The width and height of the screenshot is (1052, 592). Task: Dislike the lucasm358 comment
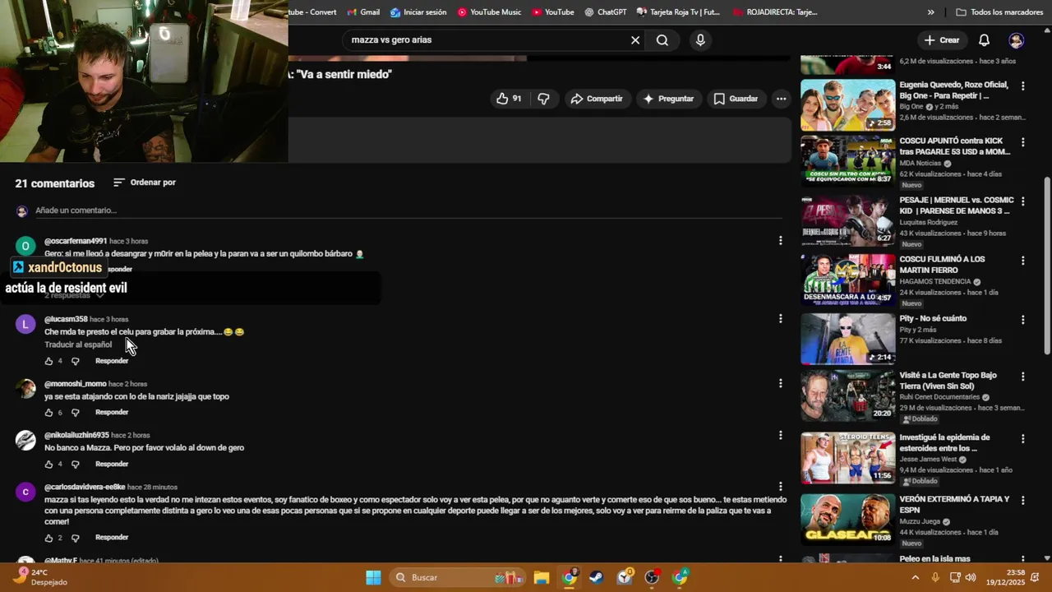75,361
